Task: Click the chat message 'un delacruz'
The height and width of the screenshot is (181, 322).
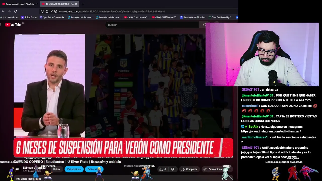Action: pyautogui.click(x=270, y=89)
